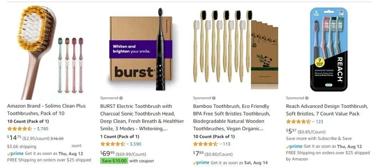Click the Bamboo Toothbrush sponsored info icon
This screenshot has height=167, width=376.
point(214,98)
